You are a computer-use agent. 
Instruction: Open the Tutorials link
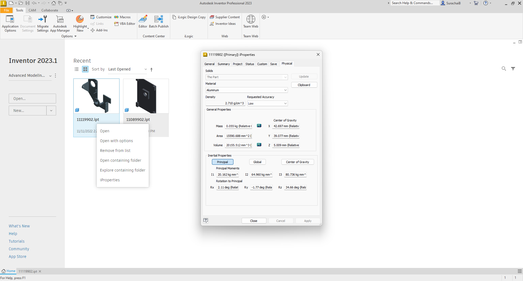coord(17,241)
